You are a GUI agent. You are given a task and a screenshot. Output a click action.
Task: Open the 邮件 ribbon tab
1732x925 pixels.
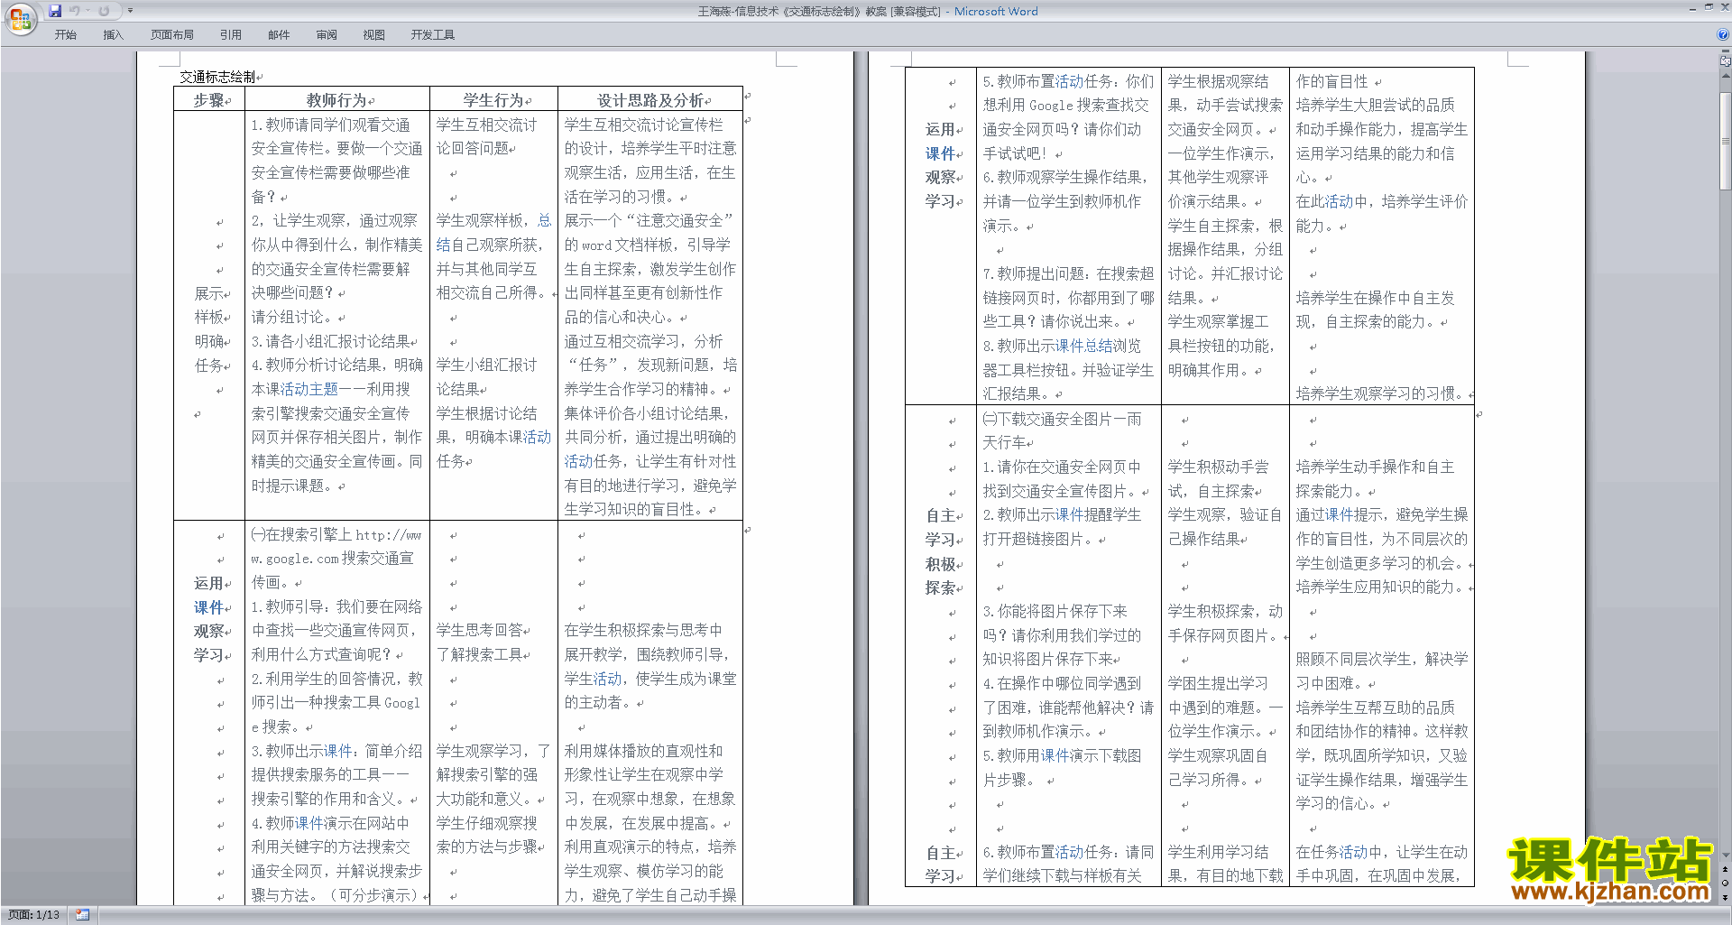[279, 35]
